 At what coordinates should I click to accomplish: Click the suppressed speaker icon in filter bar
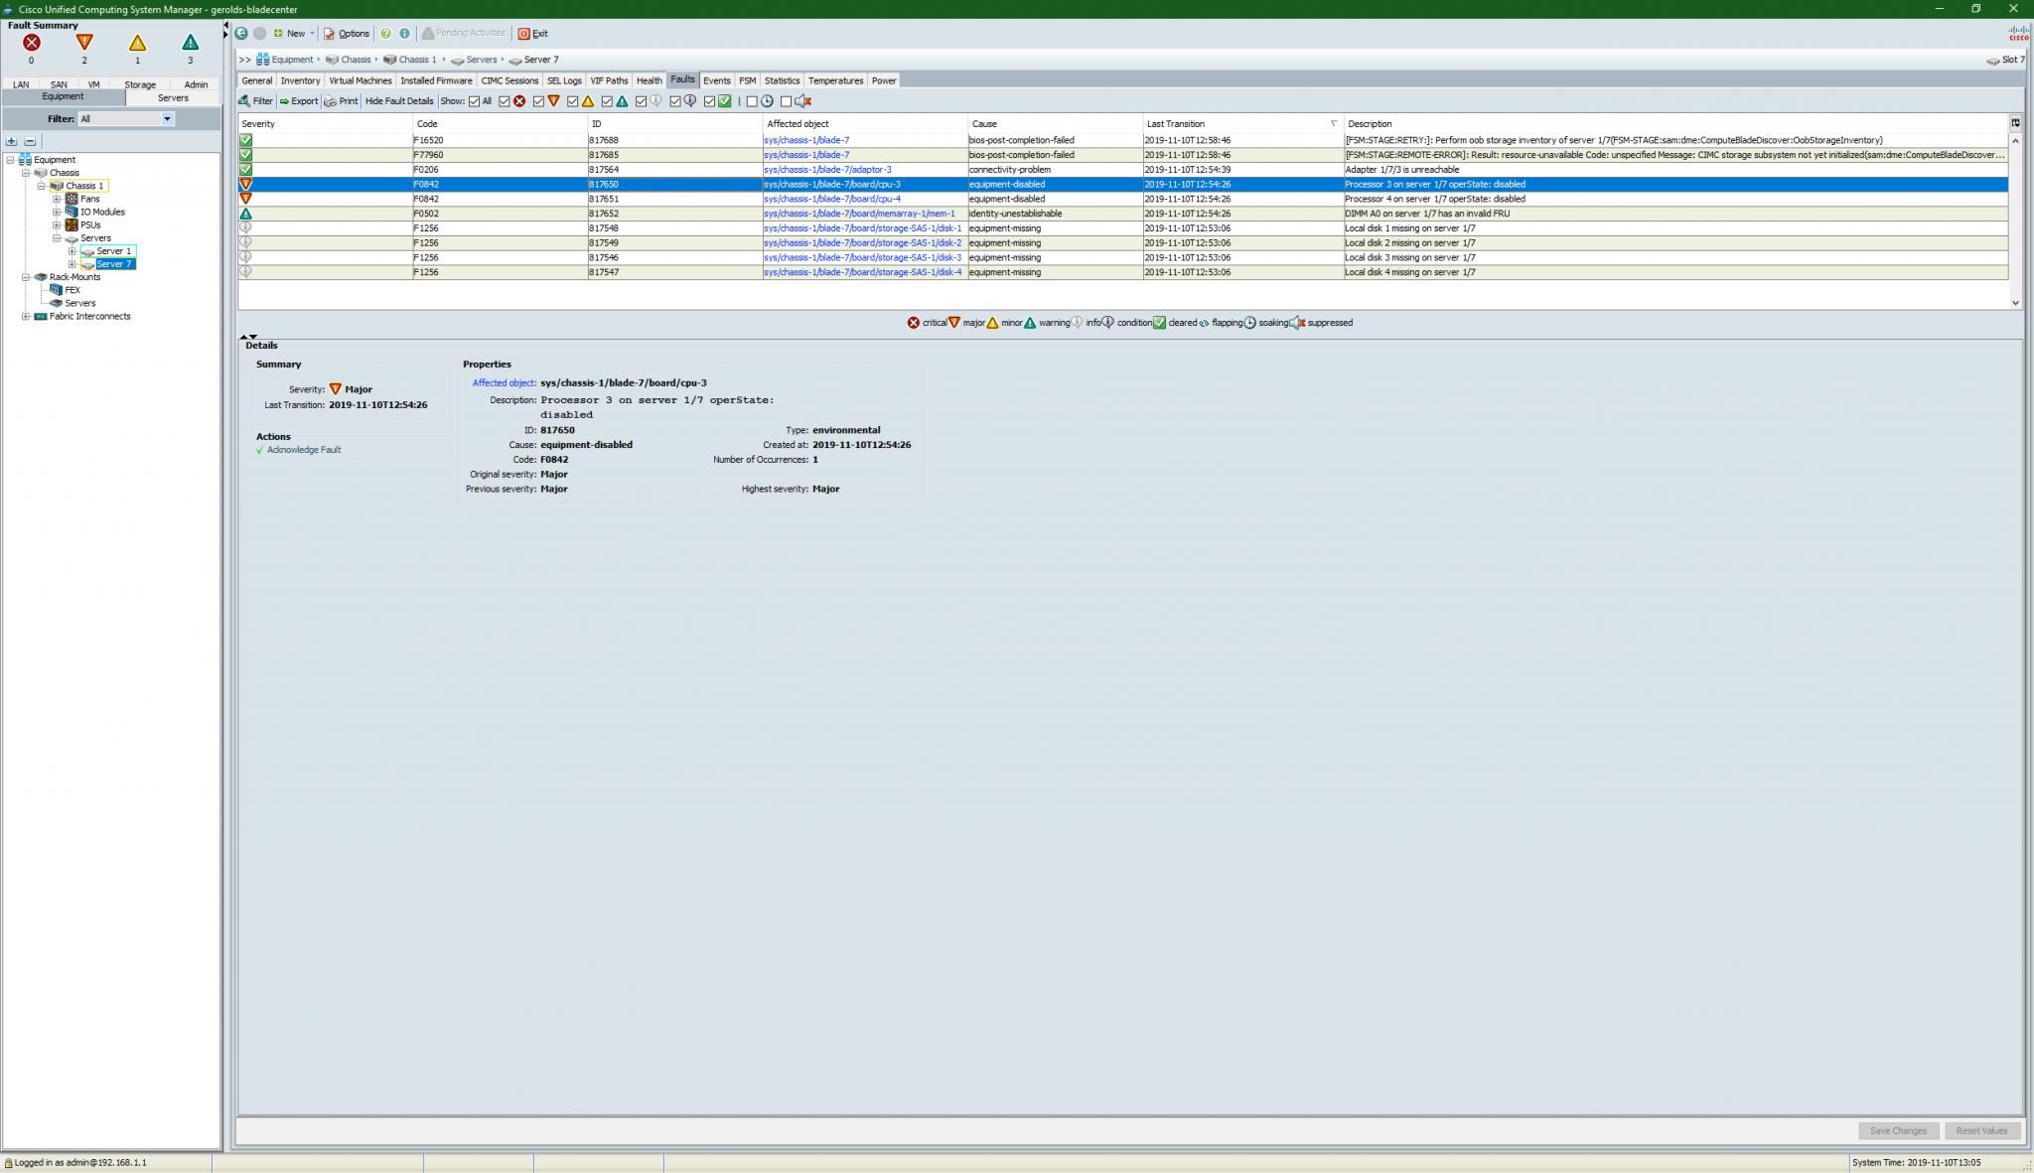point(803,101)
